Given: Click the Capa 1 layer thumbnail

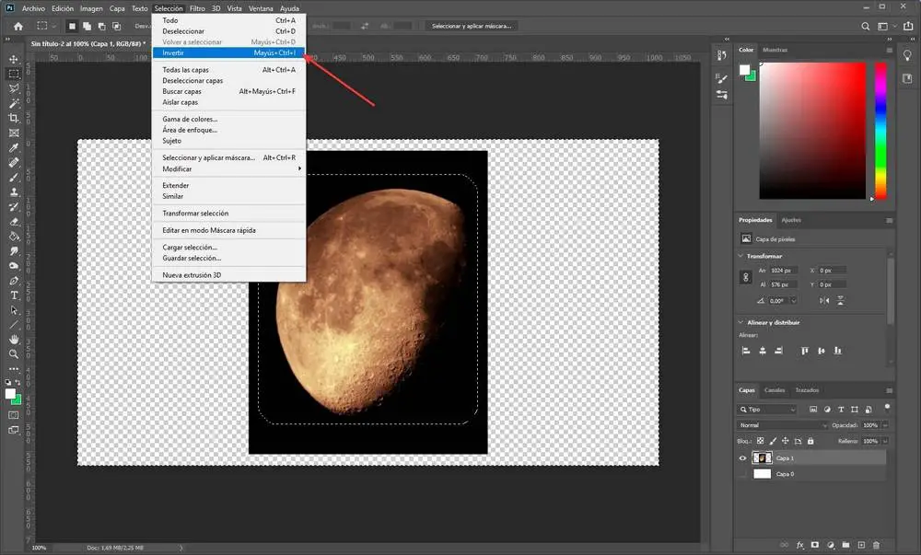Looking at the screenshot, I should [x=763, y=457].
